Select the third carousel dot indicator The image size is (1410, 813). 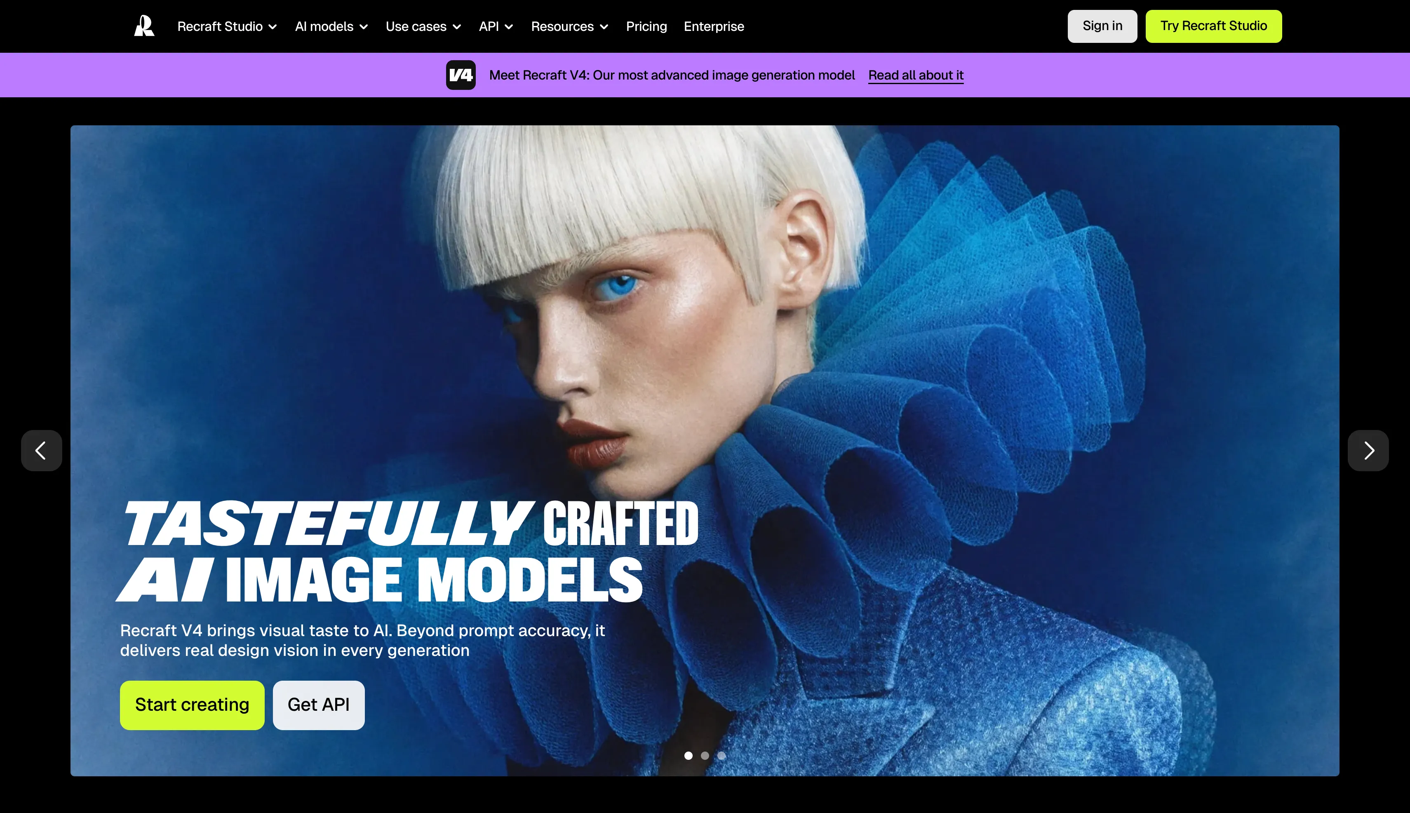(721, 755)
